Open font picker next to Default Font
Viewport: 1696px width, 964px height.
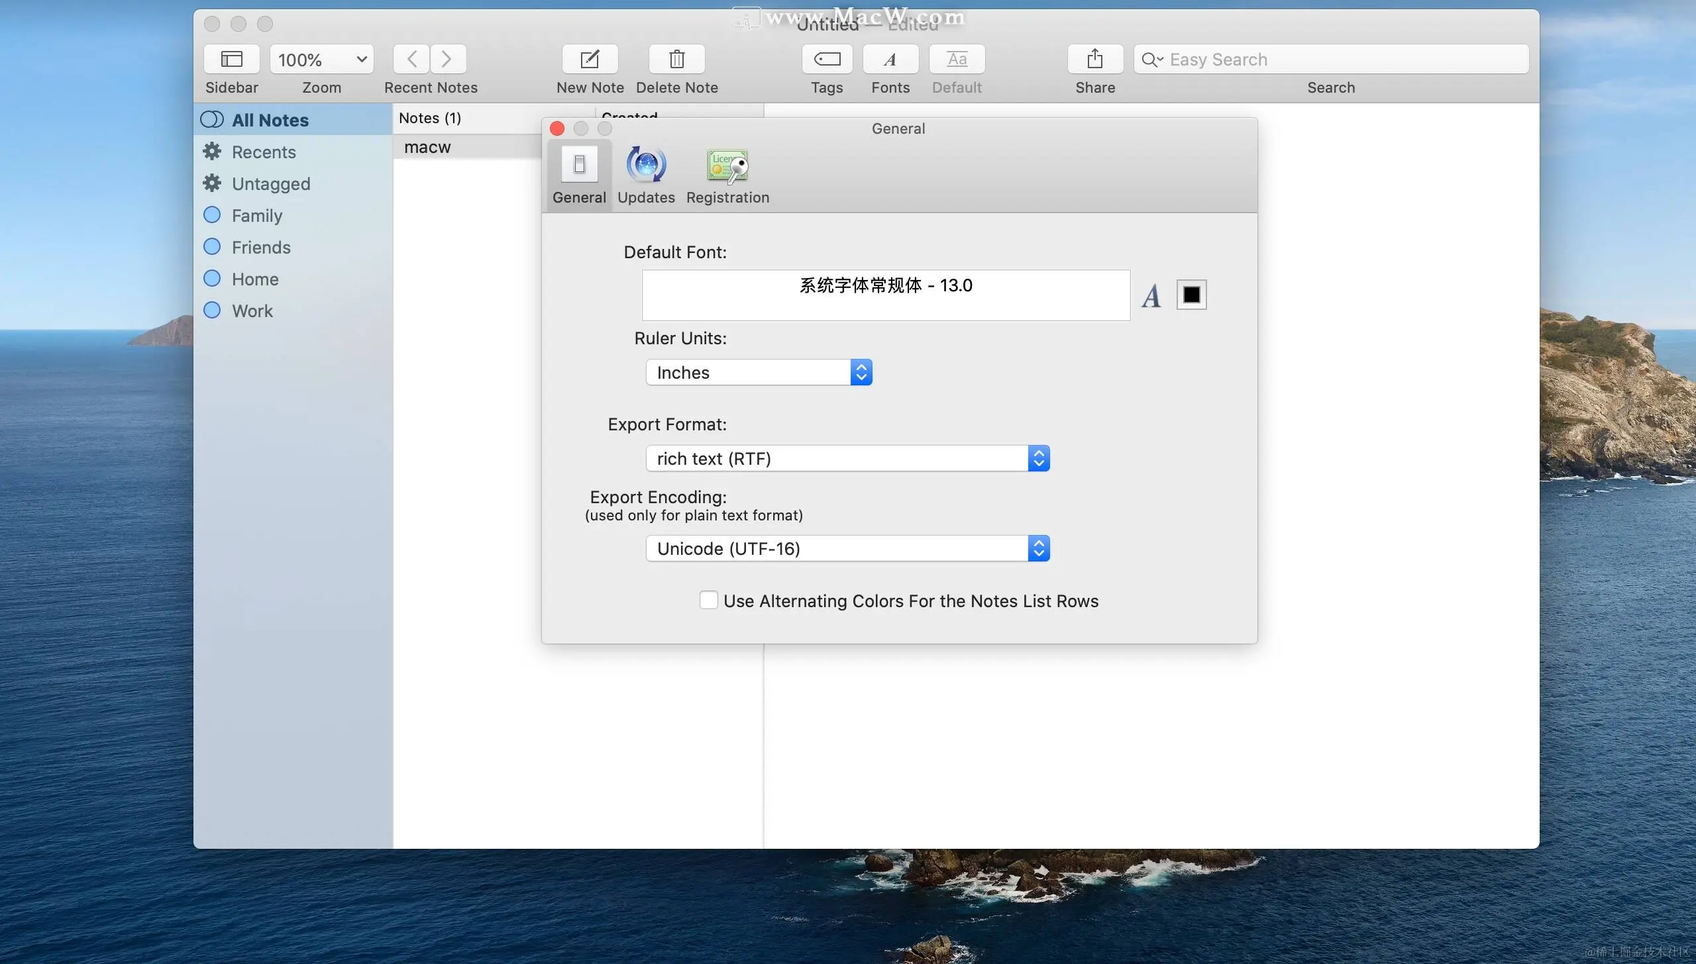coord(1151,295)
